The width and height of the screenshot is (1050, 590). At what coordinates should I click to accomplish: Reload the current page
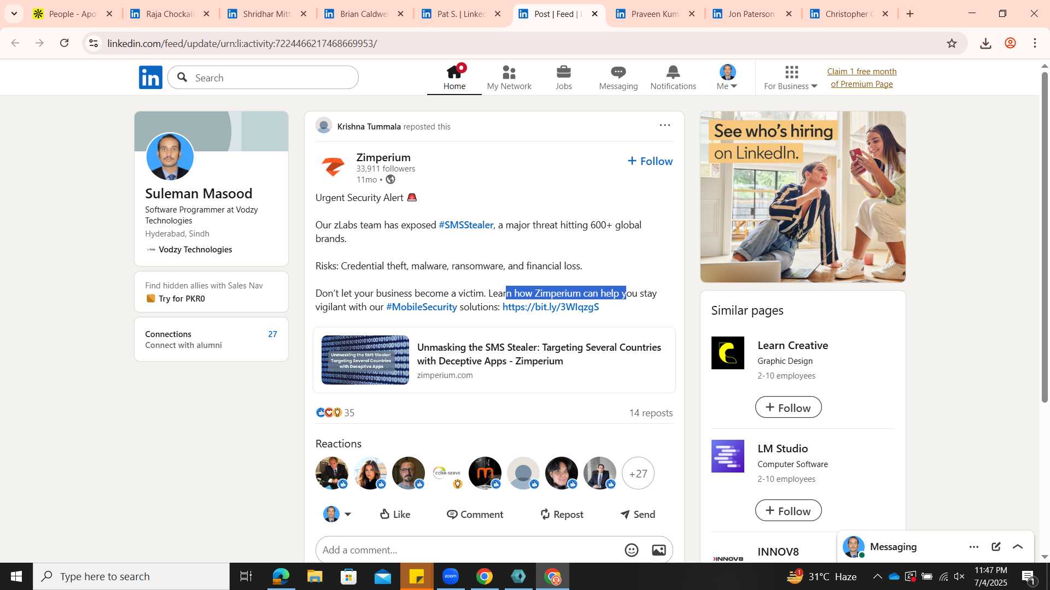64,43
